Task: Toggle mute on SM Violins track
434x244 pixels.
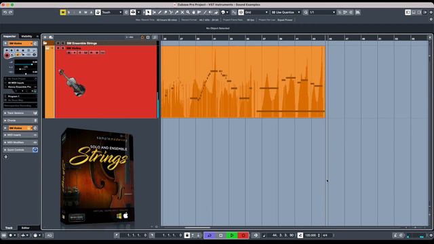Action: click(x=58, y=48)
